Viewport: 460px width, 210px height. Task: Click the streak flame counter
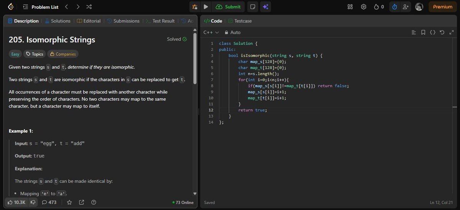coord(379,7)
